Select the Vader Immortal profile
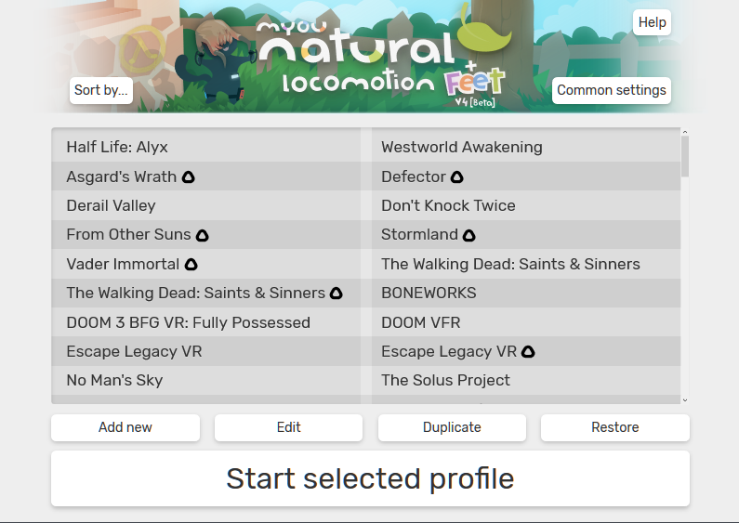 click(206, 264)
